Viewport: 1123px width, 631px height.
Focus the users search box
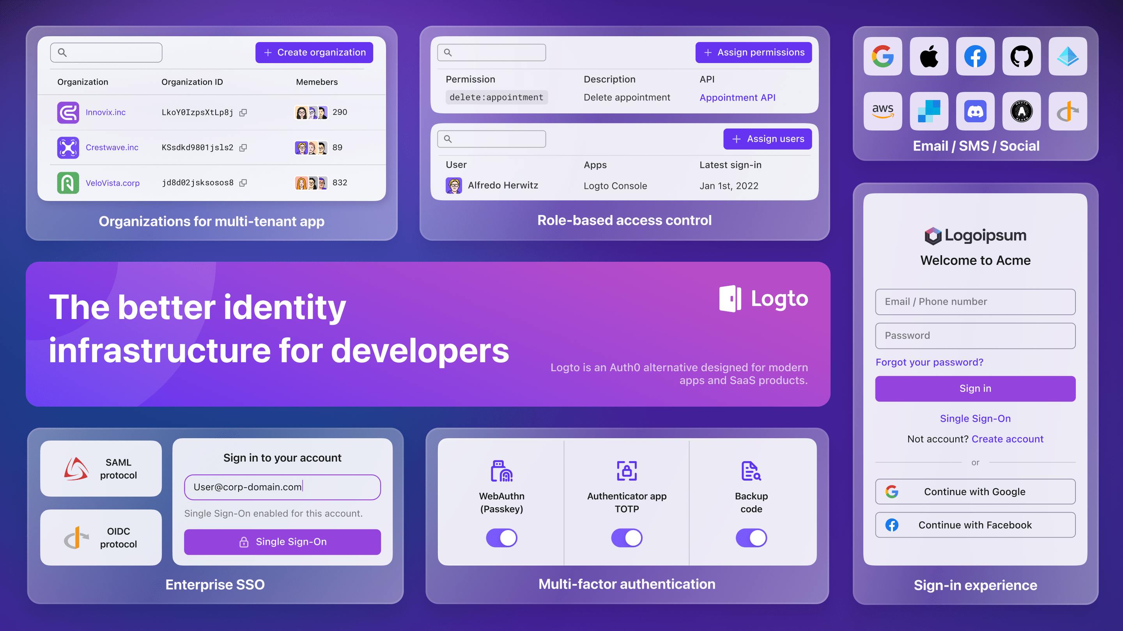492,139
